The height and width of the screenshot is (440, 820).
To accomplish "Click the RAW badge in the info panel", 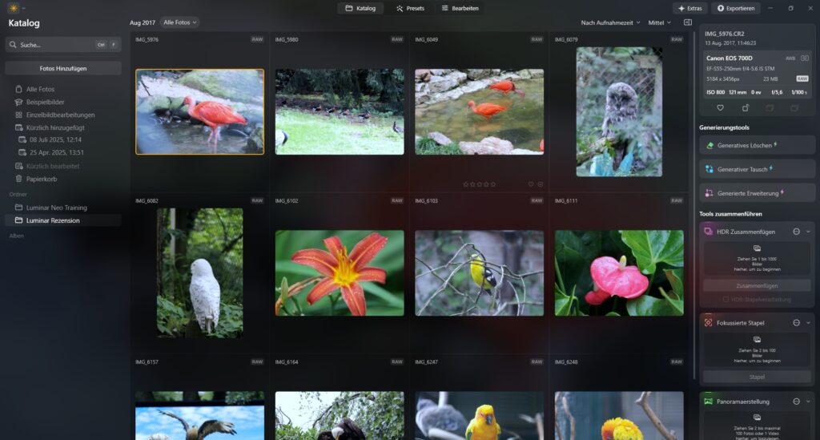I will coord(802,79).
